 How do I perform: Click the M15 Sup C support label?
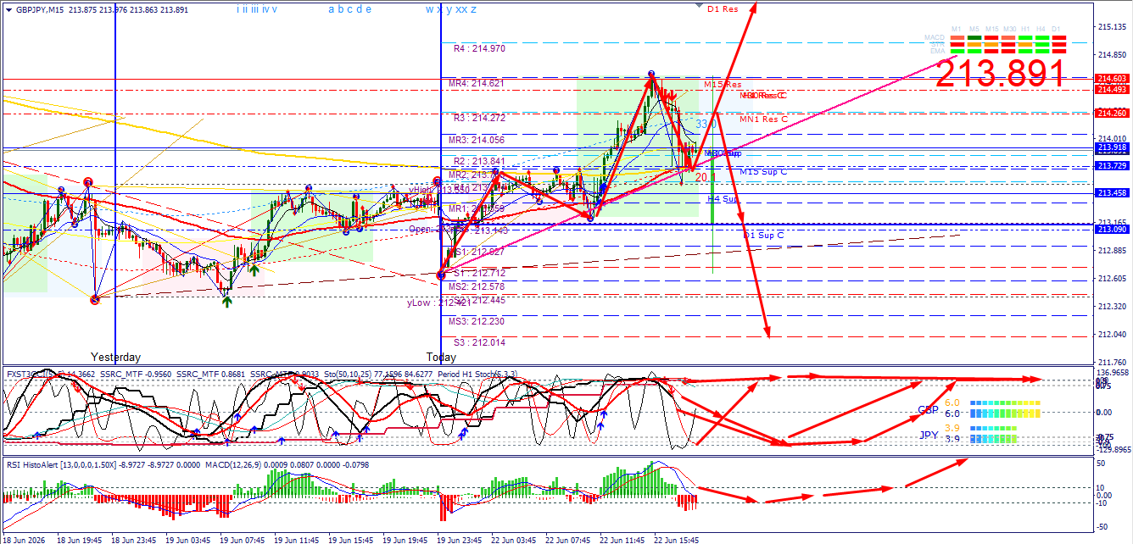pyautogui.click(x=762, y=172)
